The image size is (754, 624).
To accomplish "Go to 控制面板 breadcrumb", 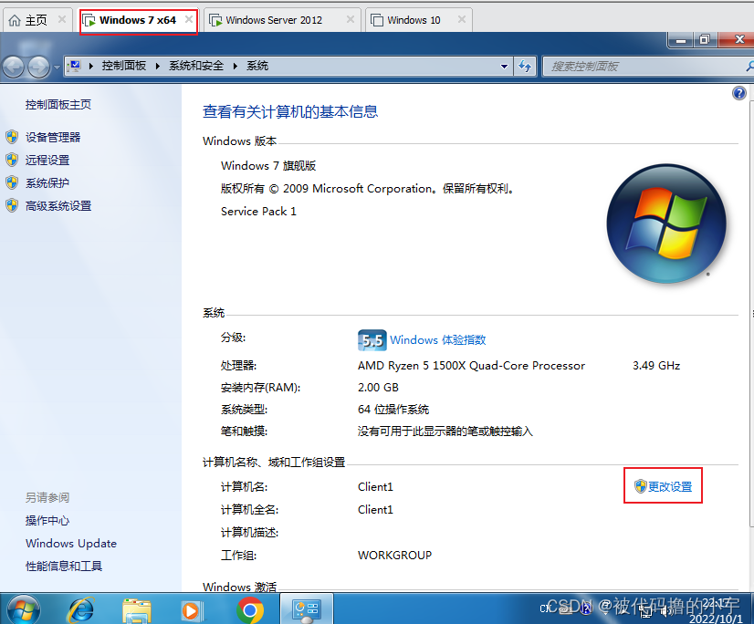I will (x=123, y=66).
